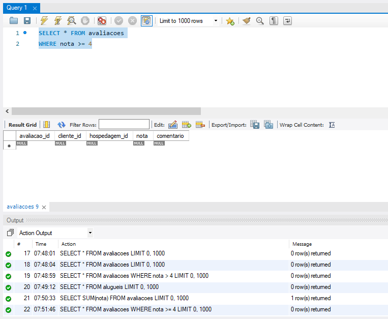
Task: Switch to the Query 1 tab
Action: pos(17,8)
